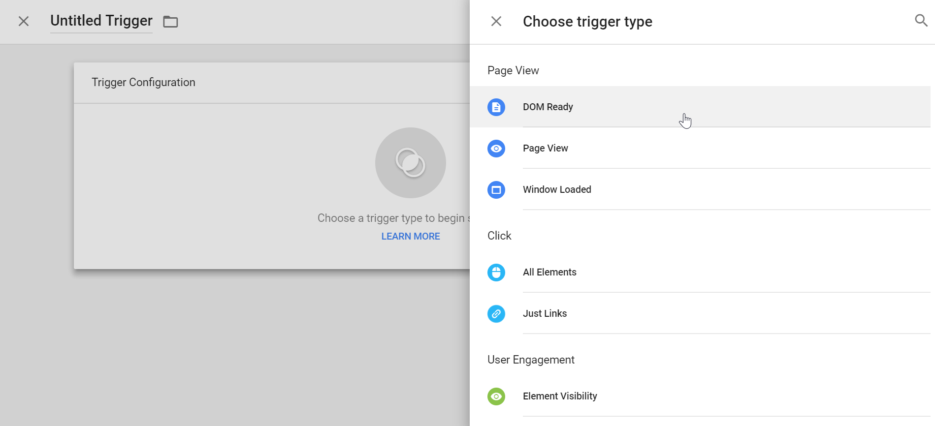Open search in trigger type panel
Viewport: 935px width, 426px height.
click(x=921, y=21)
